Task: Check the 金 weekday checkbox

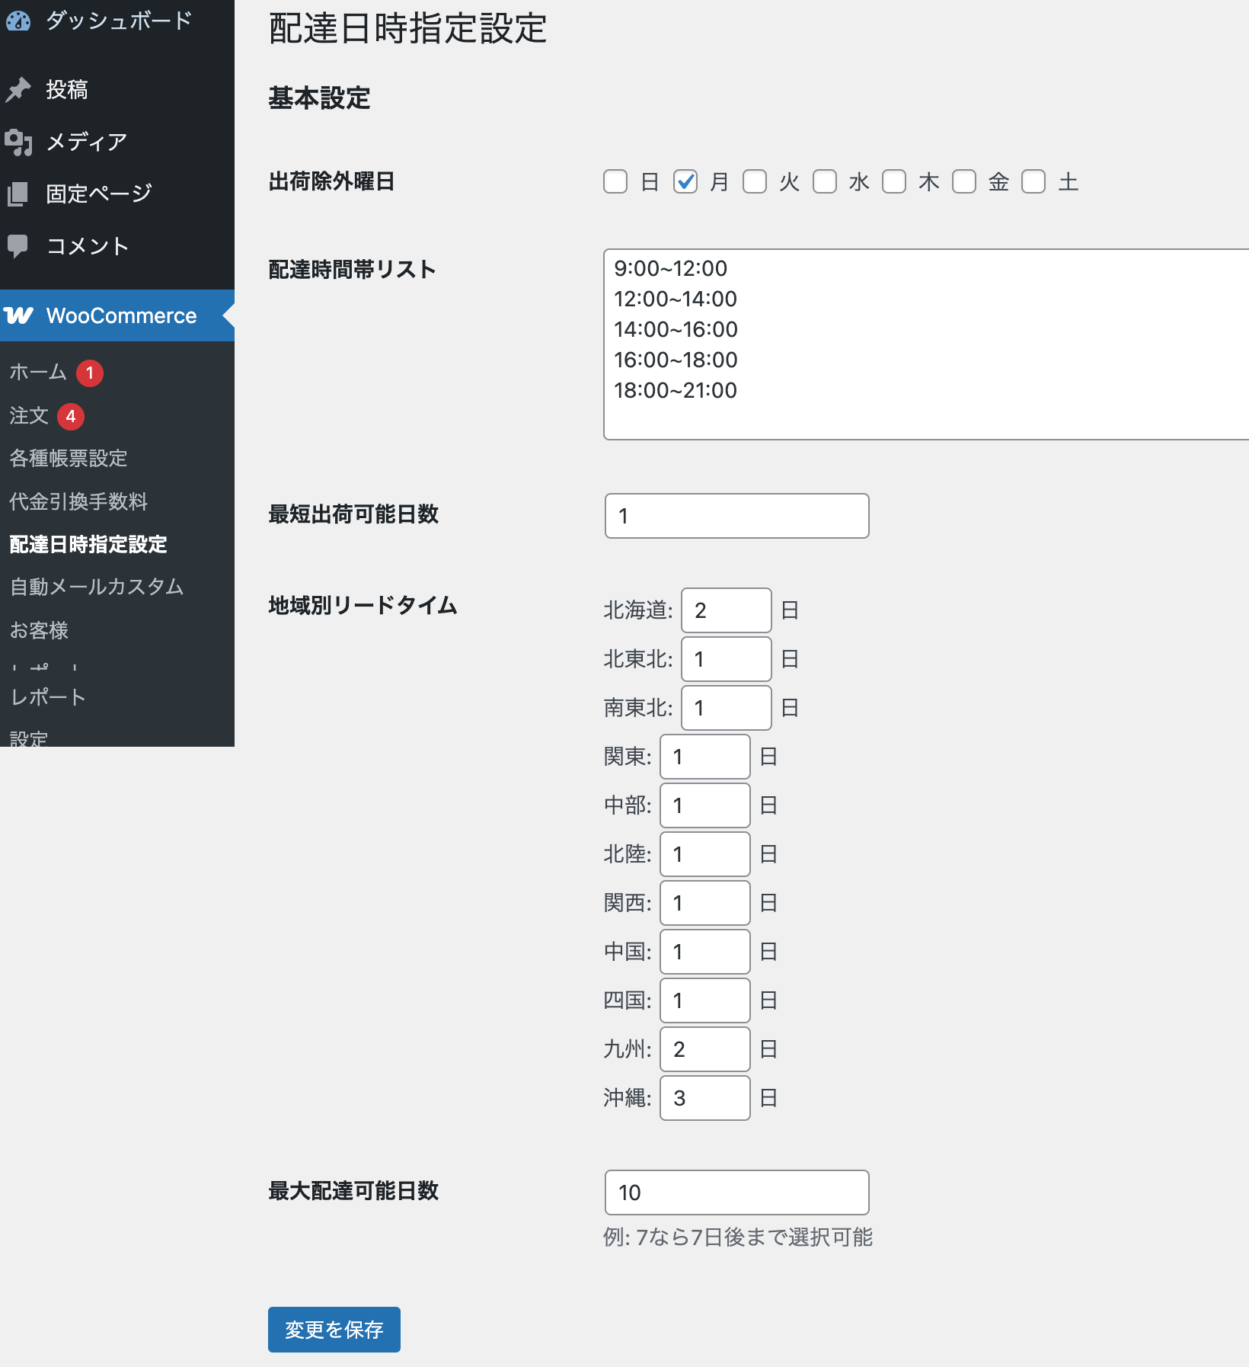Action: [963, 181]
